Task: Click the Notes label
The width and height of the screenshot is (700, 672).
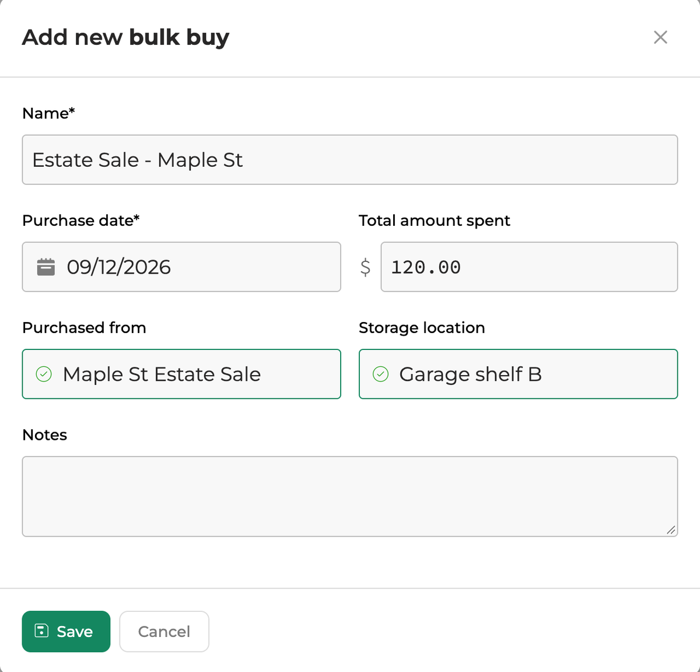Action: [44, 435]
